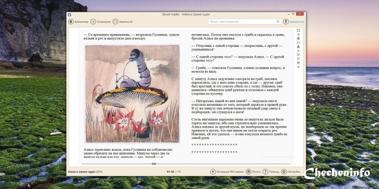Increase font size with large A
The width and height of the screenshot is (379, 189).
[x=298, y=46]
